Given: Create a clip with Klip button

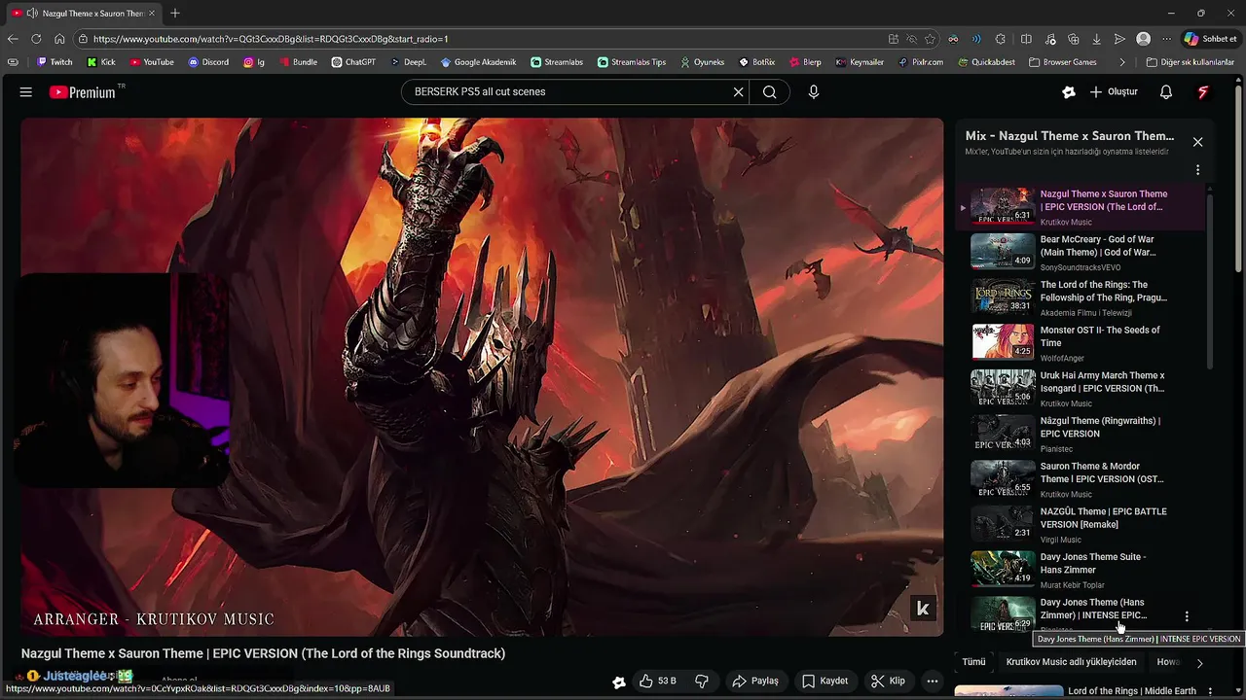Looking at the screenshot, I should (888, 682).
